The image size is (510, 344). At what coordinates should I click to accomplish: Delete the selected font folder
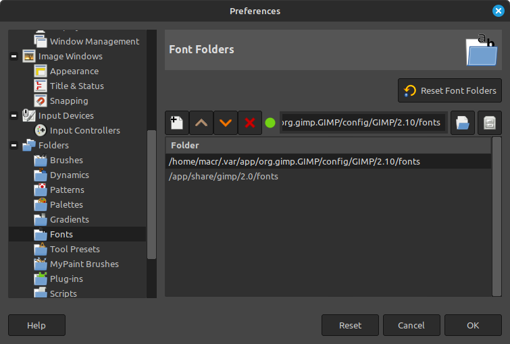click(250, 123)
